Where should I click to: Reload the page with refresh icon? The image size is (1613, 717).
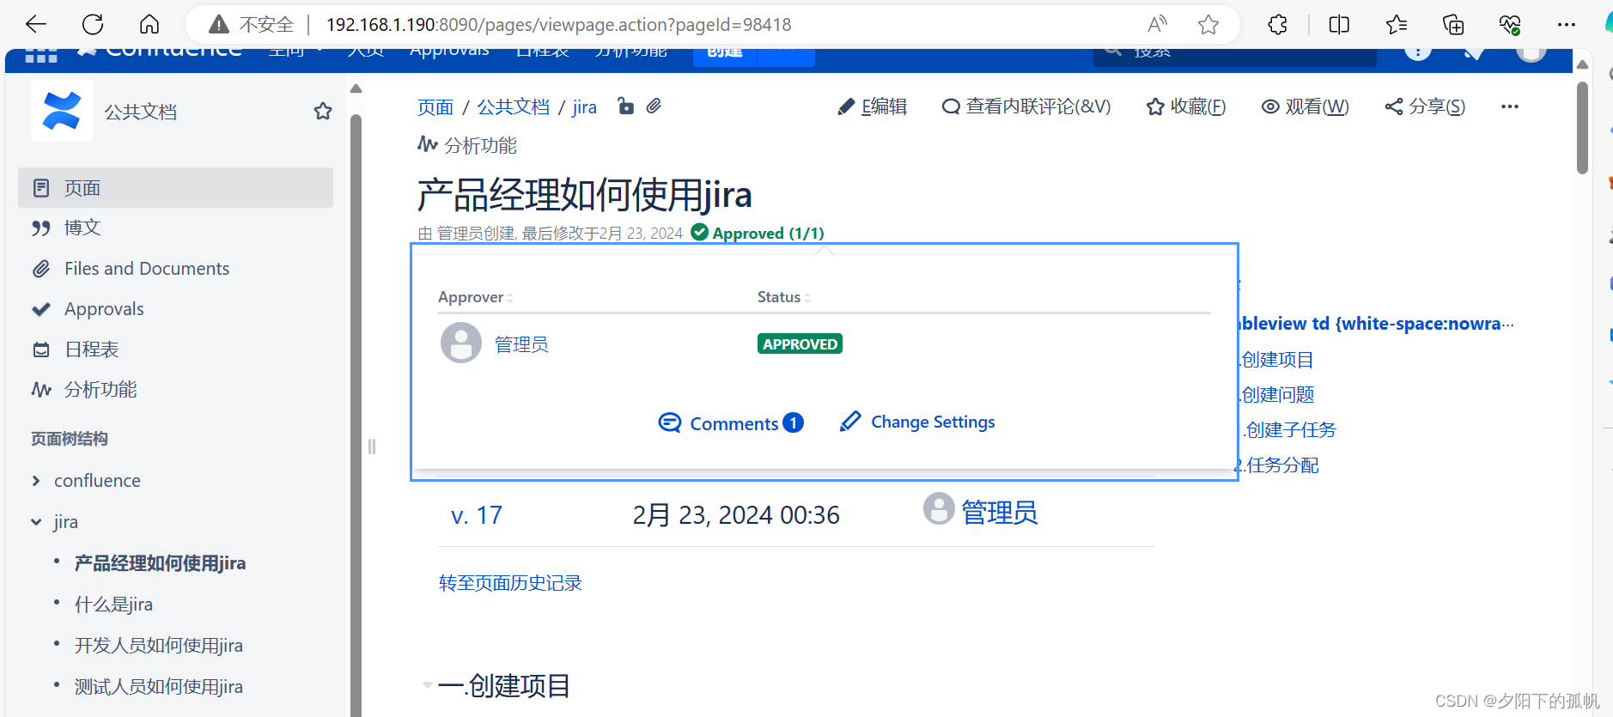click(93, 24)
